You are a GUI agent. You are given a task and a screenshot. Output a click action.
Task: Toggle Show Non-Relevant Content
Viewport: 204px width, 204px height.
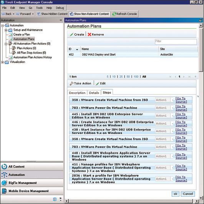pyautogui.click(x=90, y=14)
